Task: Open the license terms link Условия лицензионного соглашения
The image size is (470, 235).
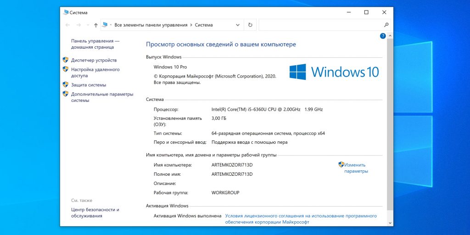Action: coord(301,219)
